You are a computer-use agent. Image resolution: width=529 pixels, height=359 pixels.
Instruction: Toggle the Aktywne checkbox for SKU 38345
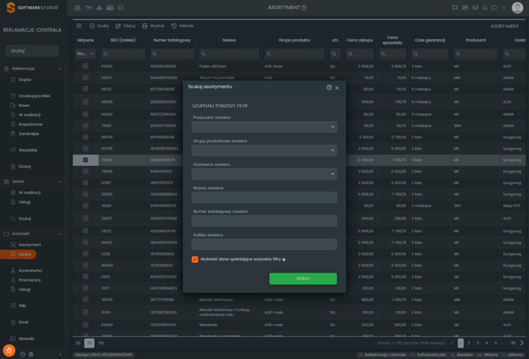pyautogui.click(x=85, y=300)
